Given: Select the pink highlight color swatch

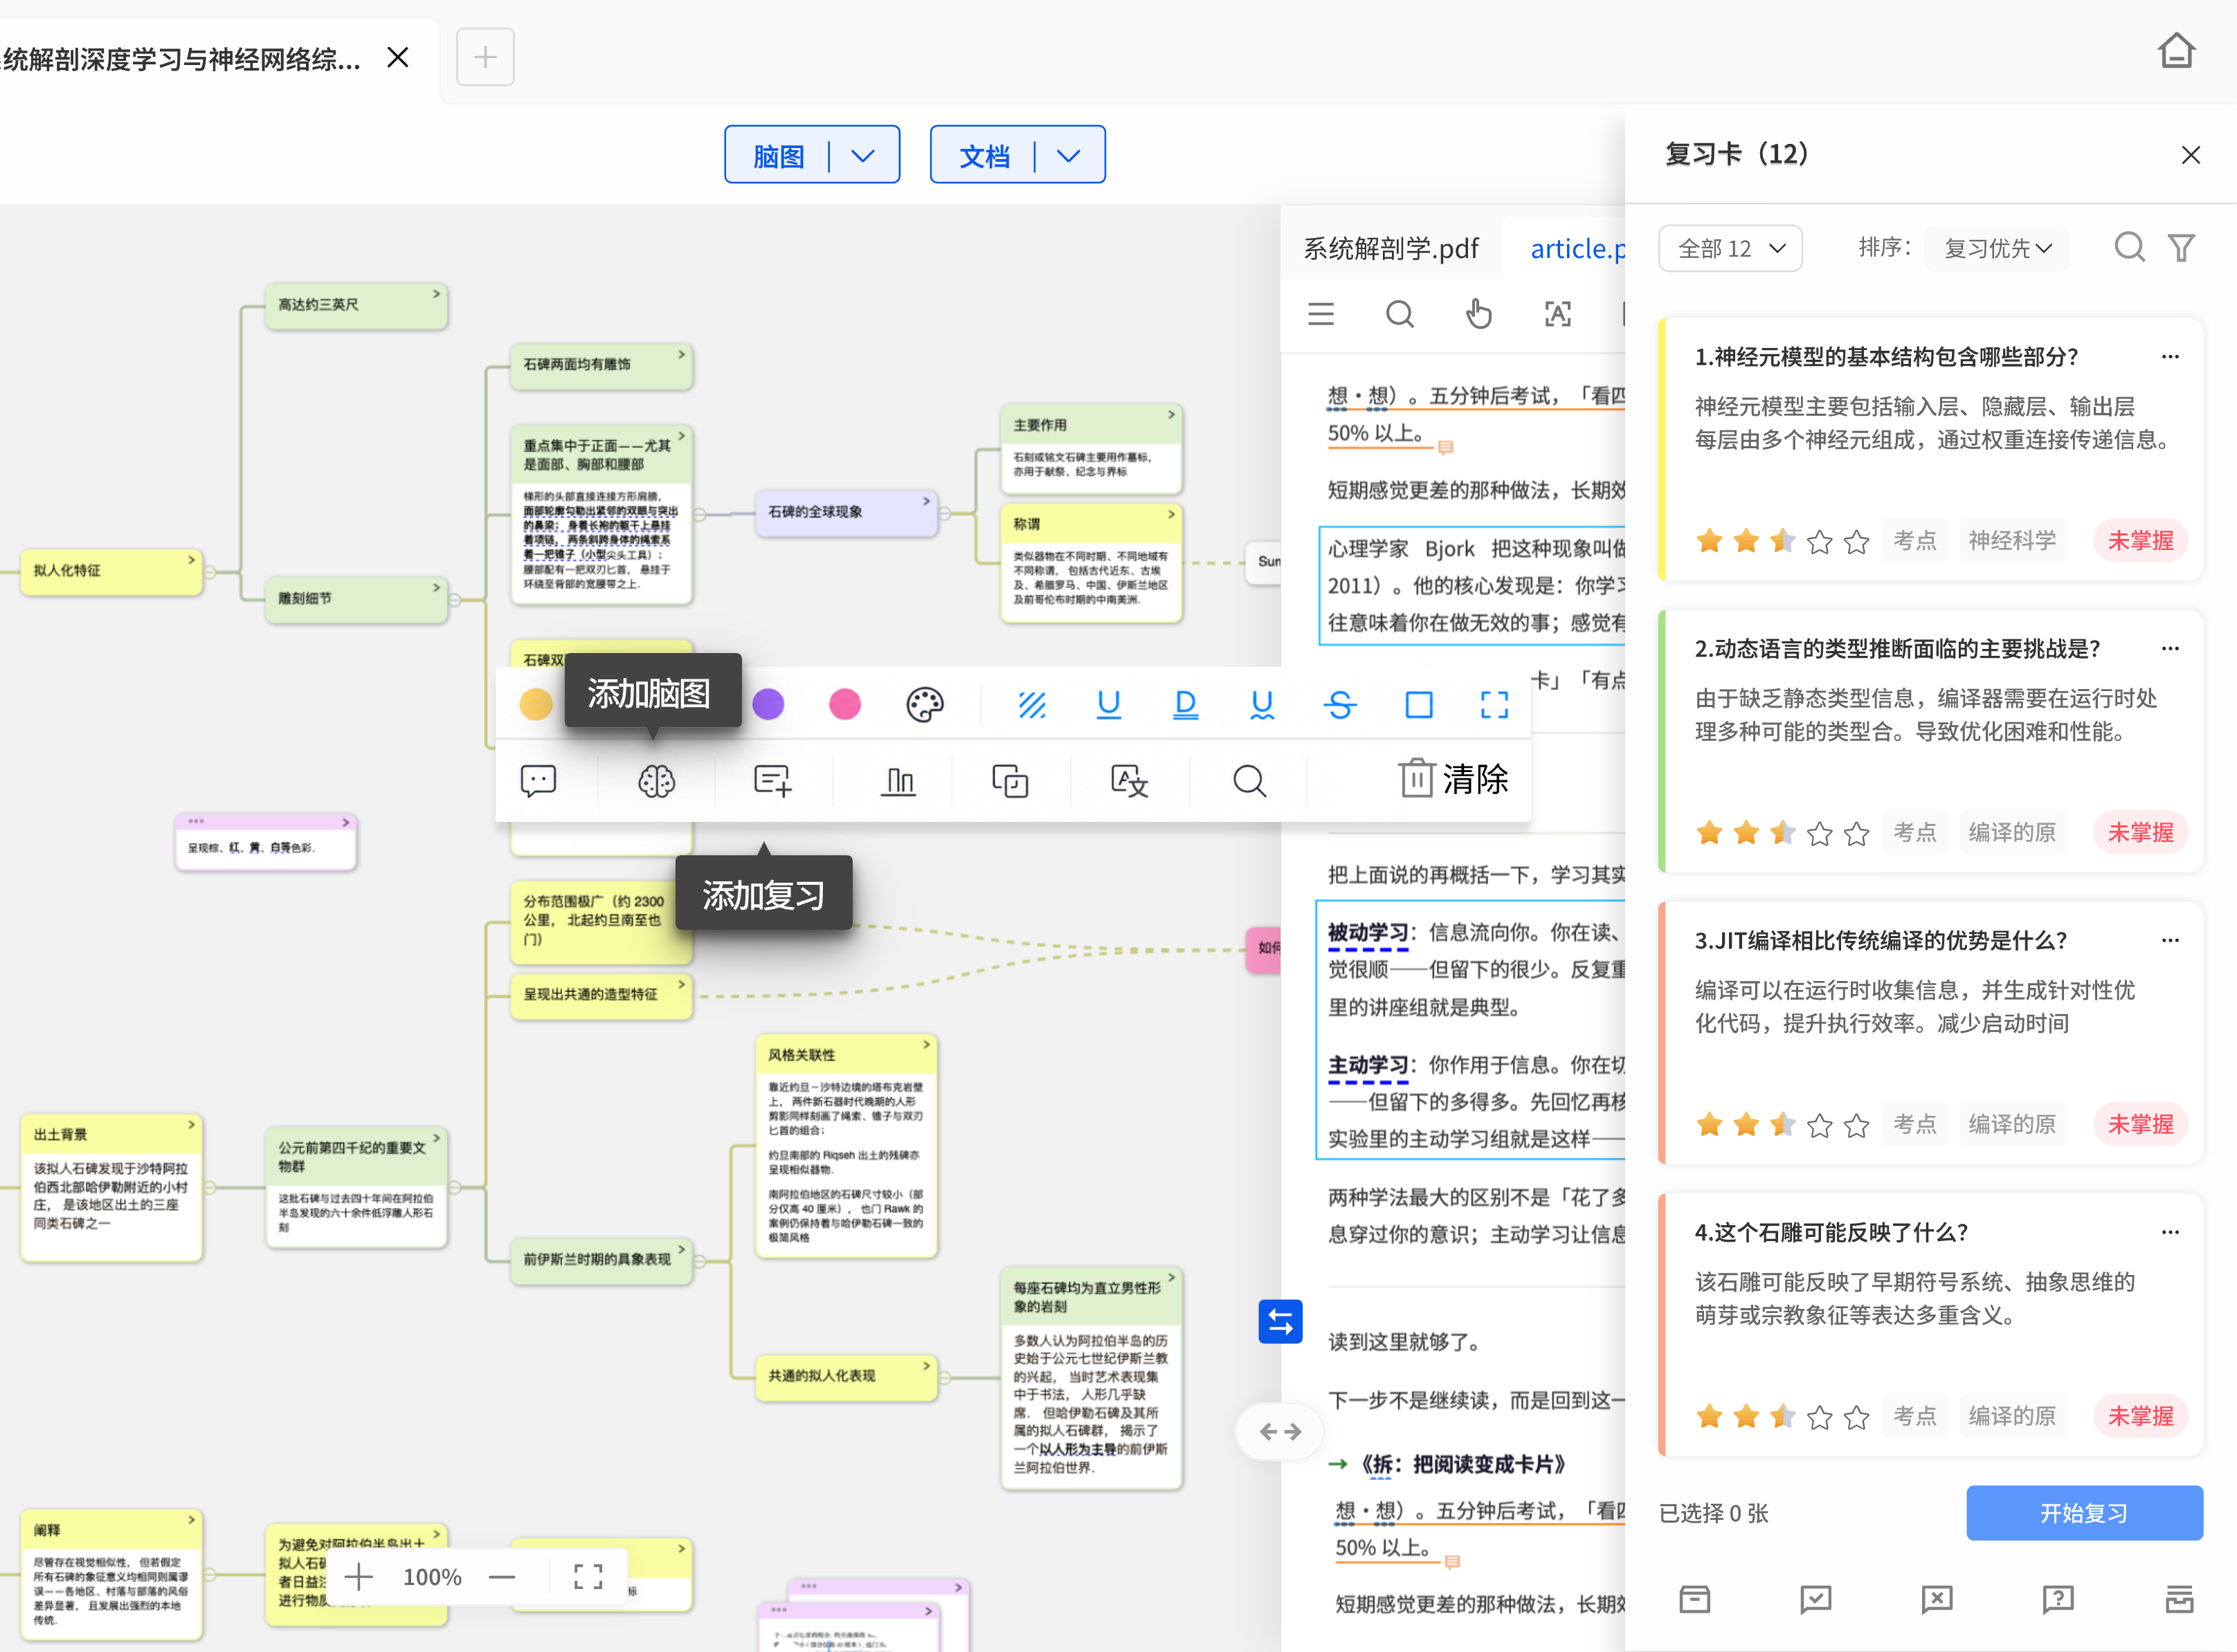Looking at the screenshot, I should click(x=844, y=705).
